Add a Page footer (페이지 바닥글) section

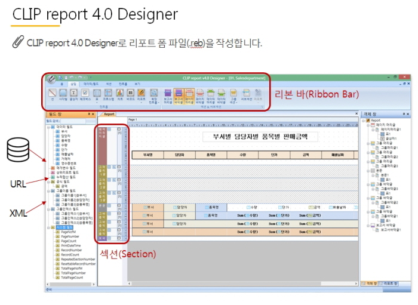tap(200, 97)
